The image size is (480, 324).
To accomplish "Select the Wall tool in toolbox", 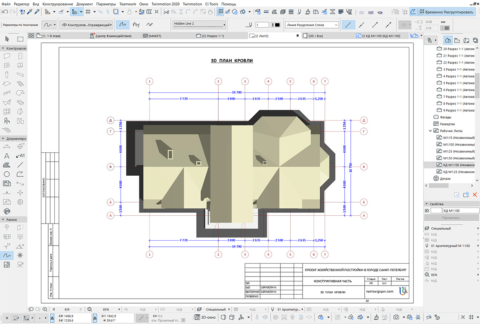I will pos(7,56).
